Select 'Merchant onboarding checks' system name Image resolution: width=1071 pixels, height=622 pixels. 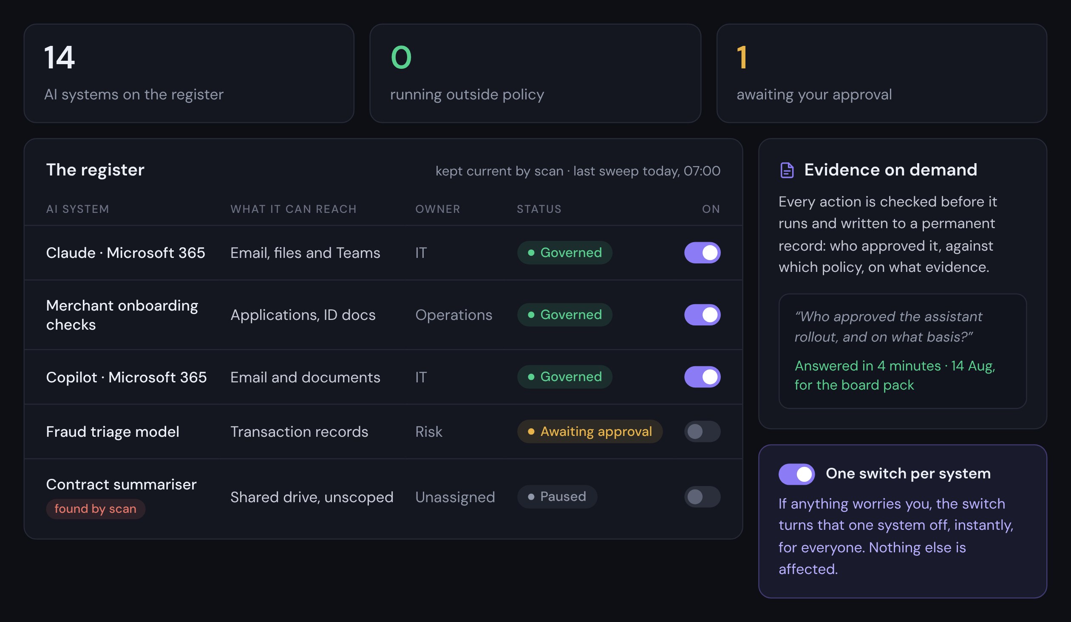122,315
